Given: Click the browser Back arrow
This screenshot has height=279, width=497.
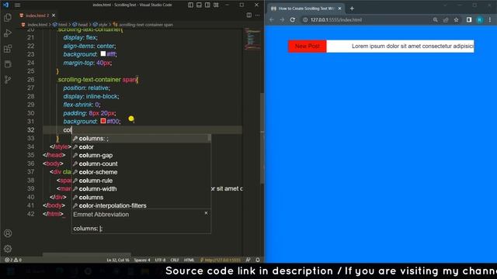Looking at the screenshot, I should tap(272, 19).
